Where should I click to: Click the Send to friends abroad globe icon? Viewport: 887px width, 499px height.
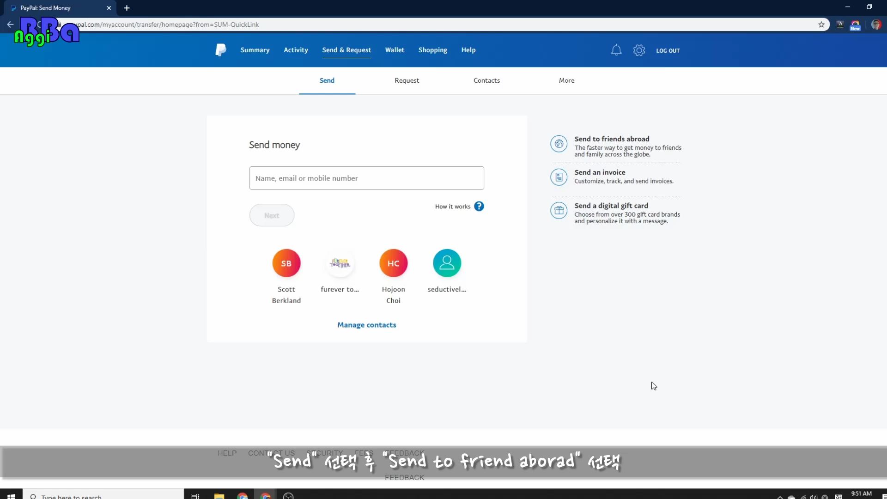[559, 144]
